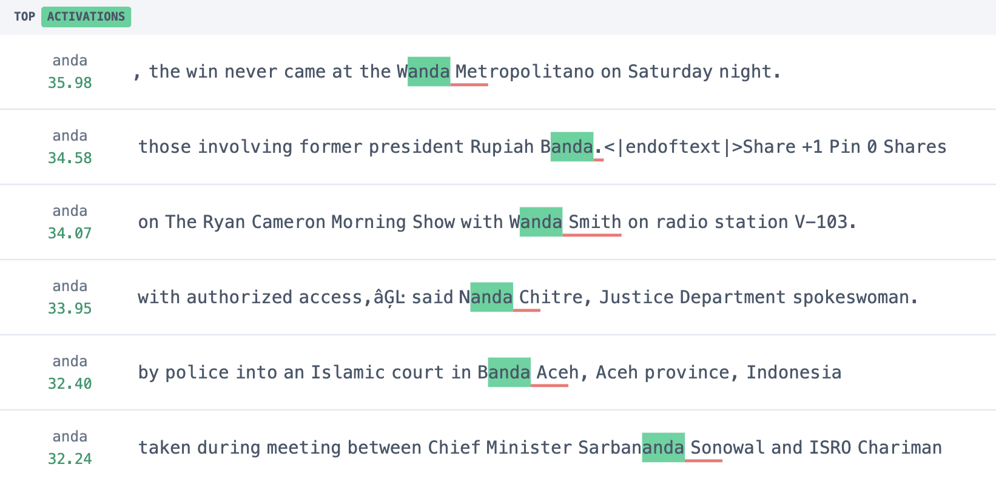The height and width of the screenshot is (484, 996).
Task: Click highlighted token in Sarbananda
Action: coord(664,448)
